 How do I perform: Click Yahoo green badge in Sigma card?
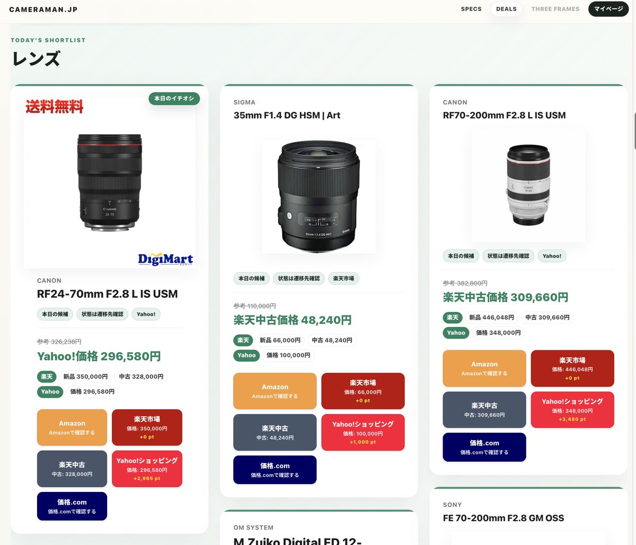(x=246, y=355)
